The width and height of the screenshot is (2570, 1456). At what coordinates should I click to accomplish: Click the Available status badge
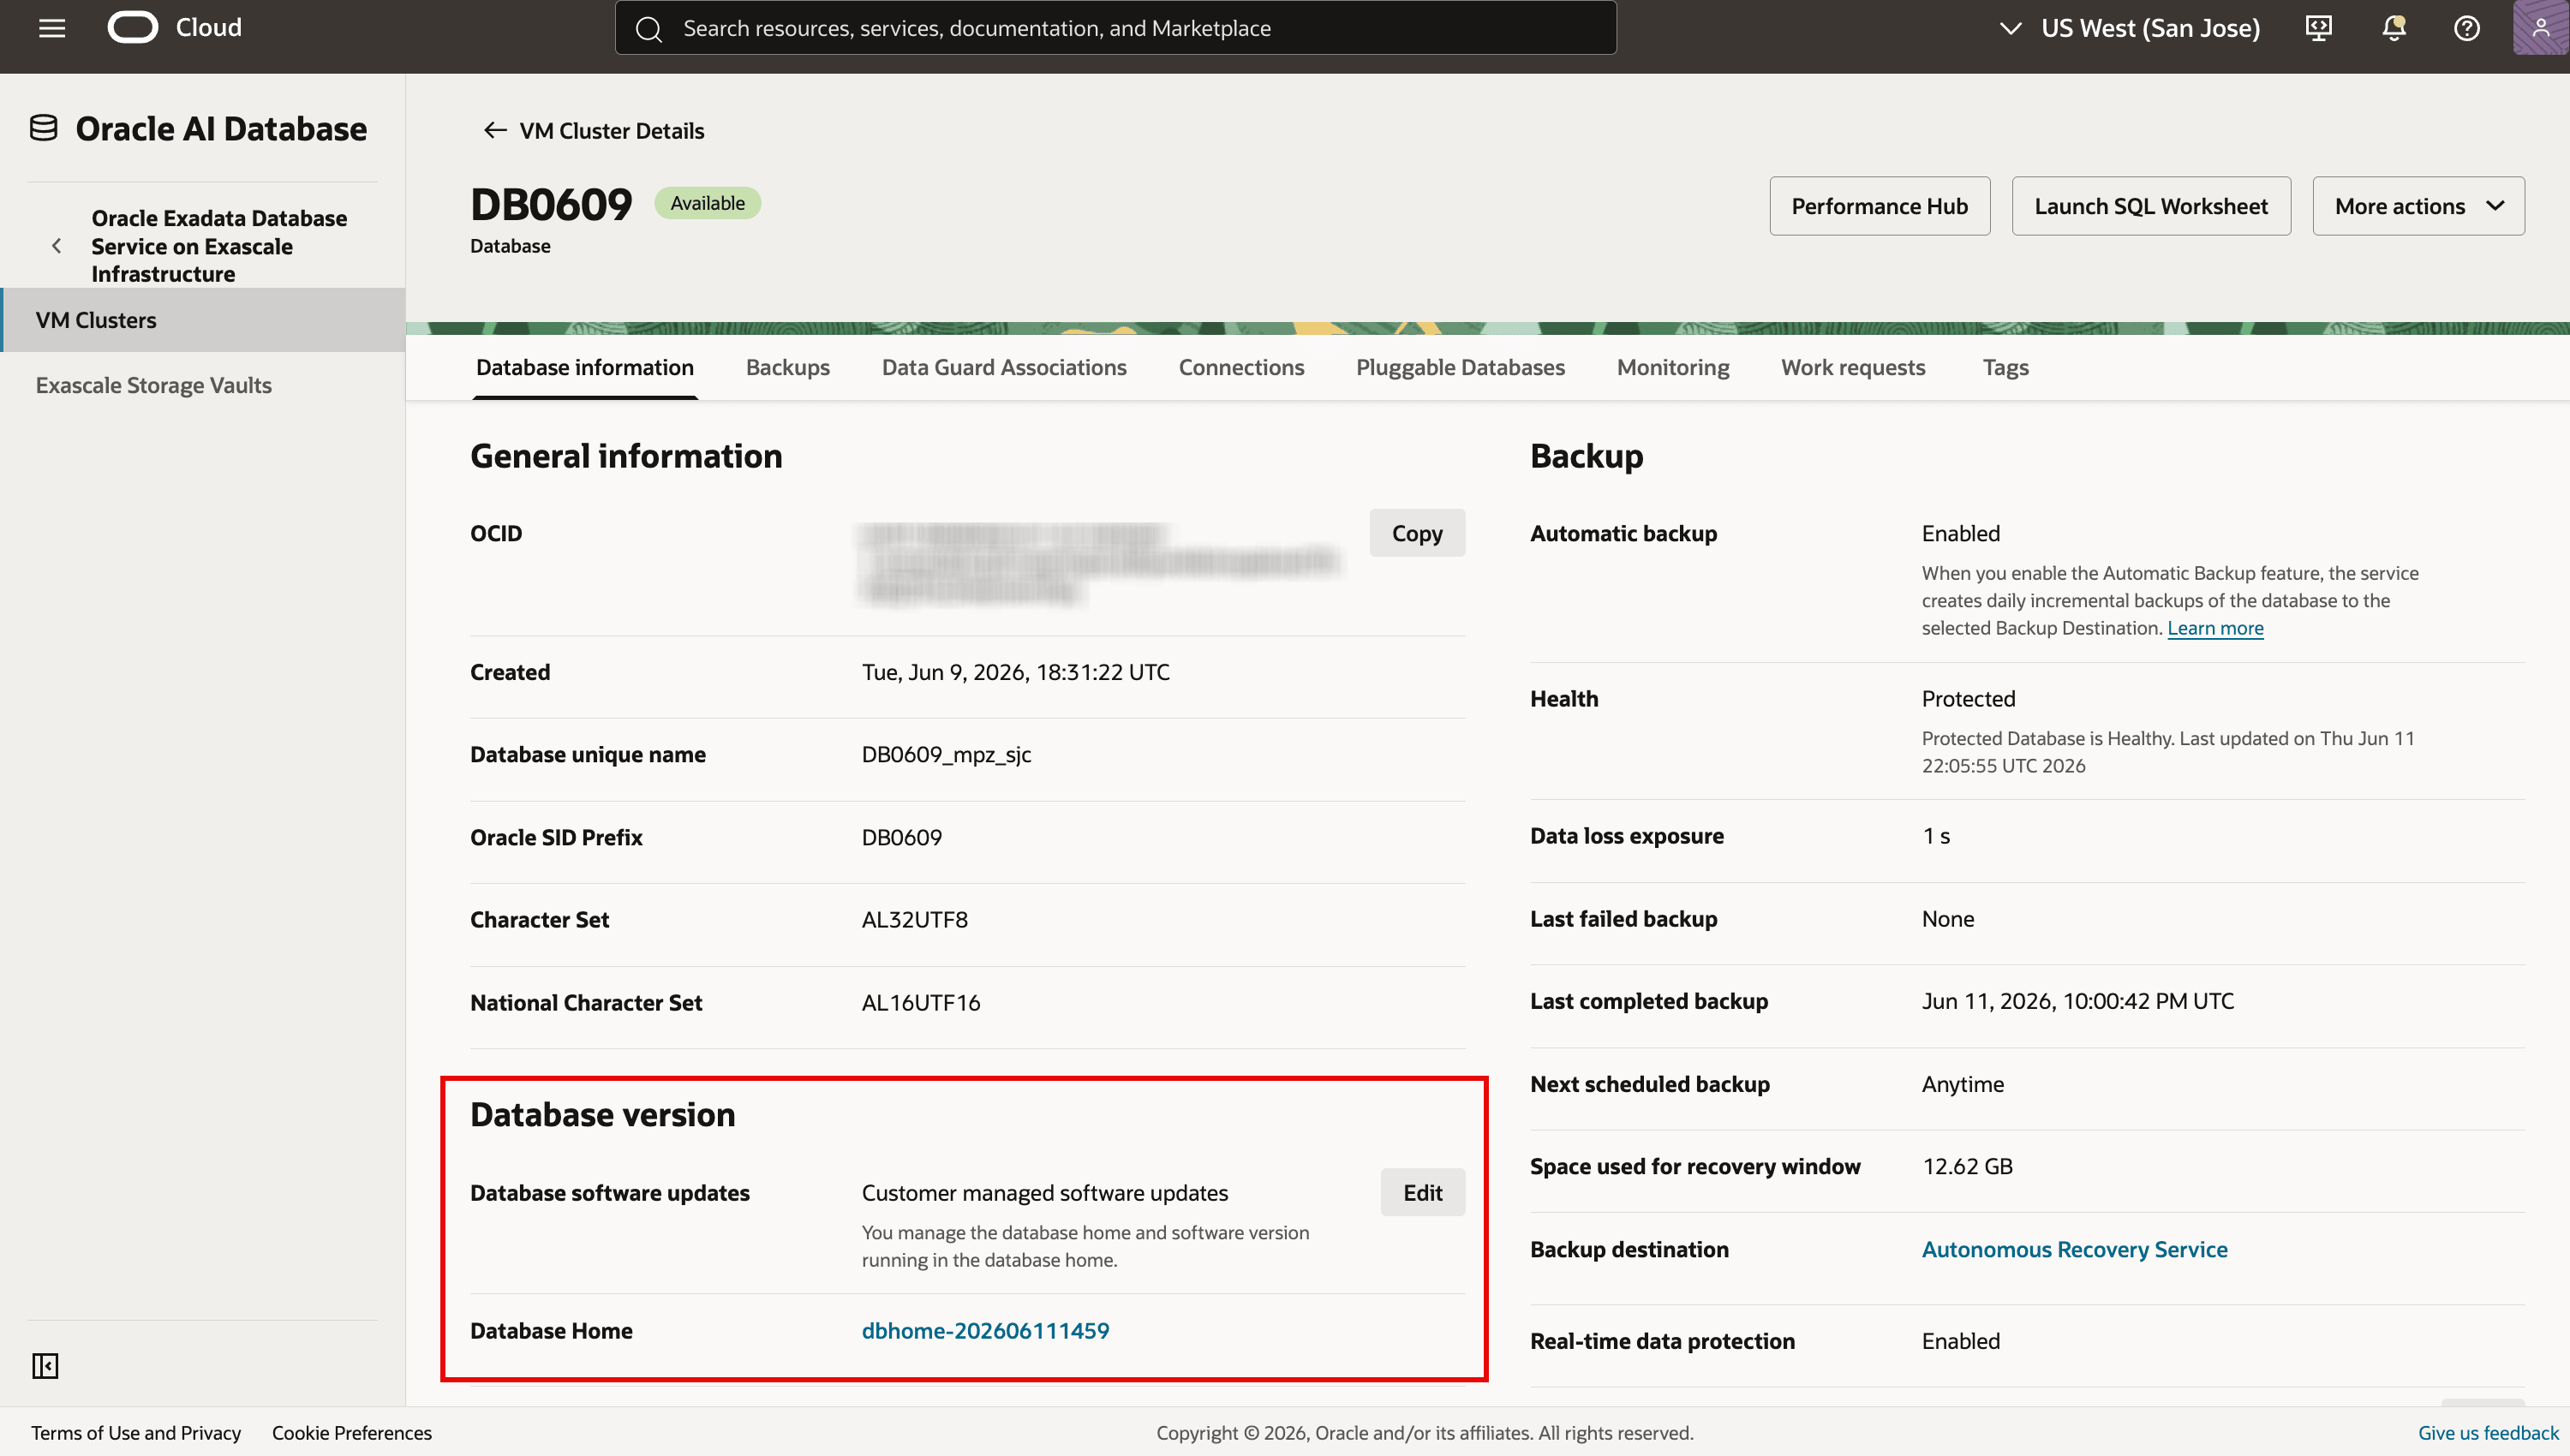point(707,203)
